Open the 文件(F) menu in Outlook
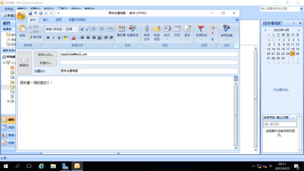Image resolution: width=304 pixels, height=171 pixels. (x=9, y=9)
